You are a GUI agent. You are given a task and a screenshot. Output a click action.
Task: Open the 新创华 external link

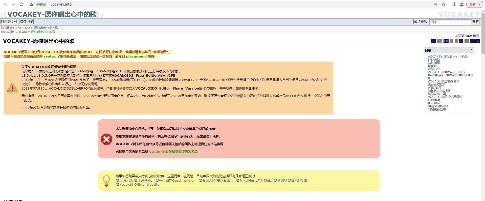click(280, 180)
